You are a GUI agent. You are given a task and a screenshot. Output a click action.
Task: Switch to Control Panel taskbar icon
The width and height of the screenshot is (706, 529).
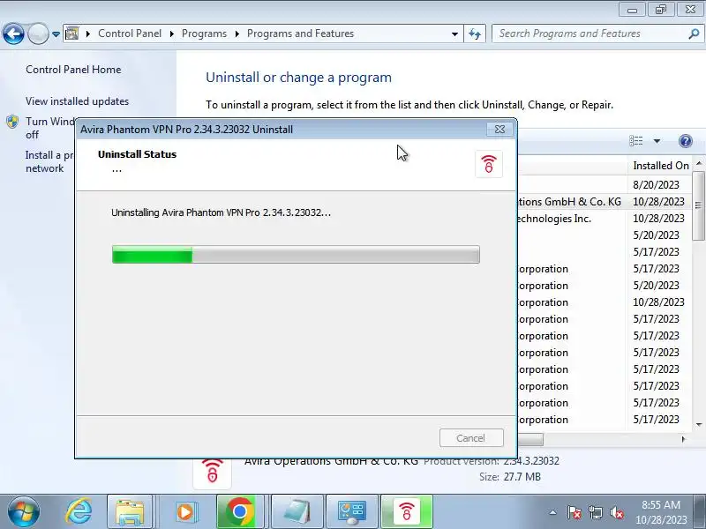(x=352, y=512)
